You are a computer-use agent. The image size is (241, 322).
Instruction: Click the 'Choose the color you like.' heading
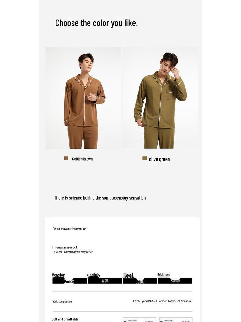[x=97, y=23]
